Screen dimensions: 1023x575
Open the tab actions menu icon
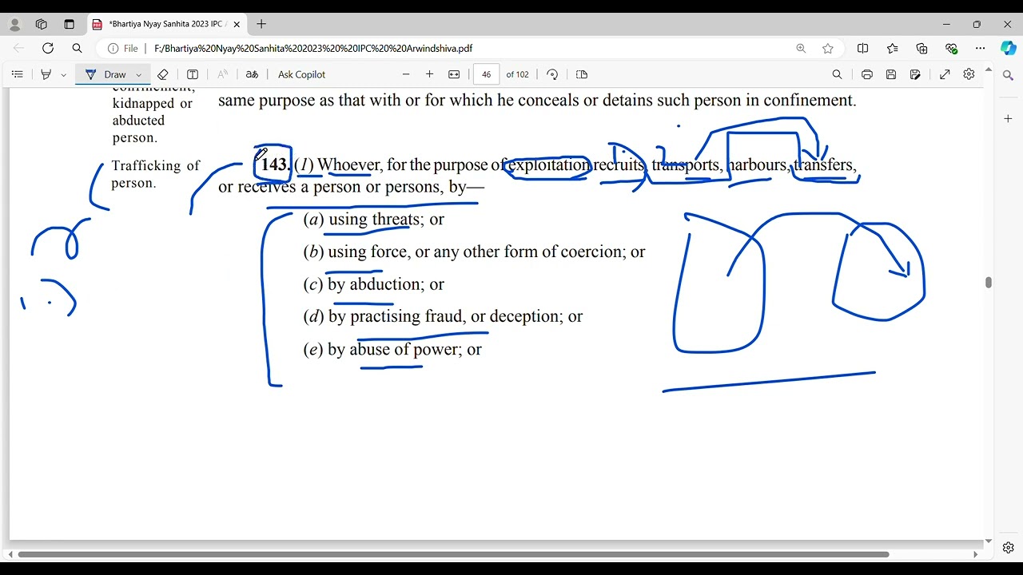point(70,24)
